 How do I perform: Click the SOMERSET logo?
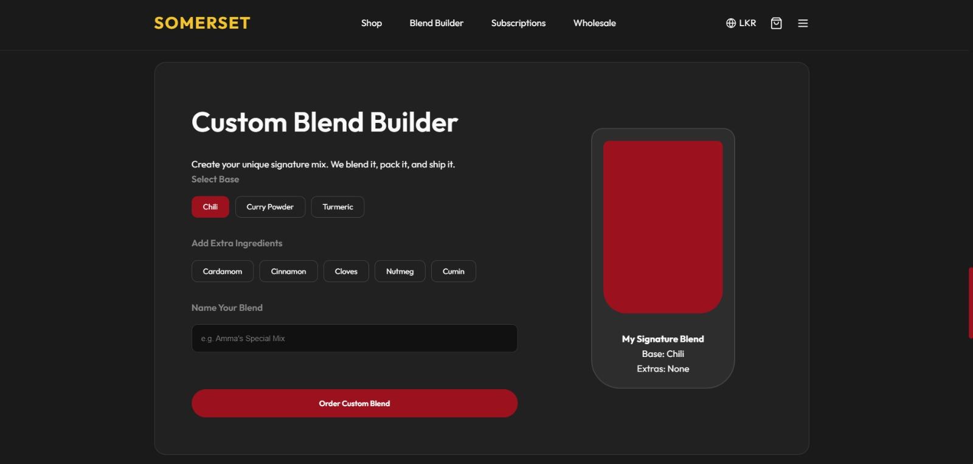202,23
